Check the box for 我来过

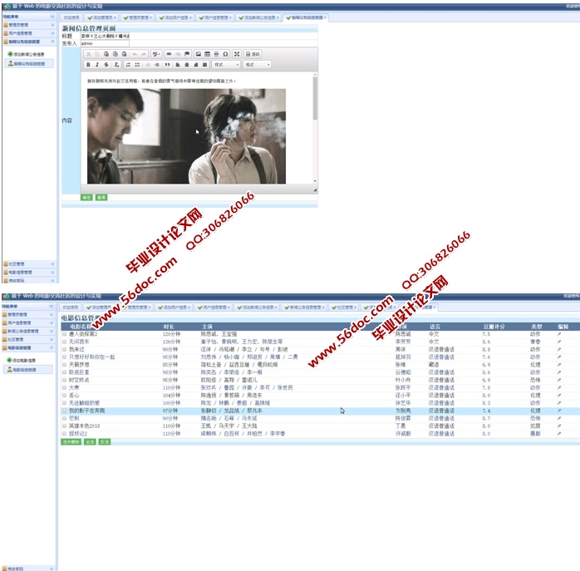[x=64, y=349]
